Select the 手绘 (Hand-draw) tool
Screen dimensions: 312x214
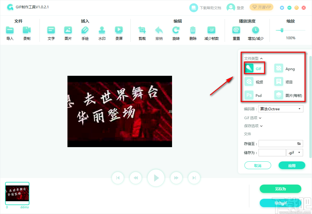coord(85,31)
